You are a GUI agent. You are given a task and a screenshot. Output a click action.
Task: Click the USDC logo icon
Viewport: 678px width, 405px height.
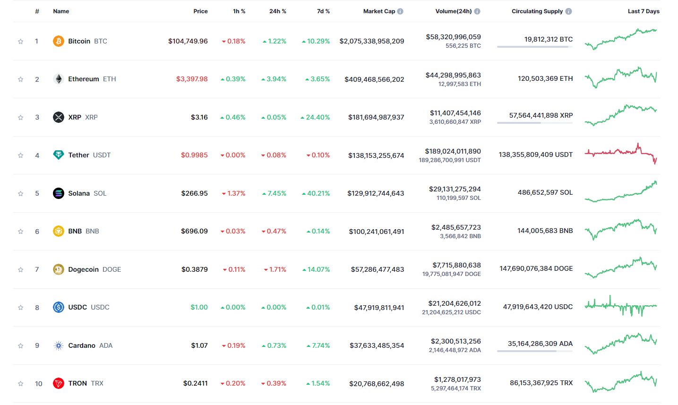[59, 307]
